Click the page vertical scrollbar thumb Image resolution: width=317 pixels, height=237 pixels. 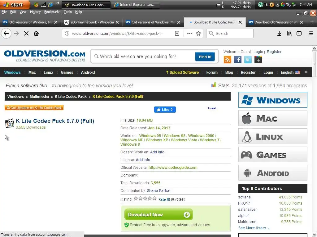point(315,64)
